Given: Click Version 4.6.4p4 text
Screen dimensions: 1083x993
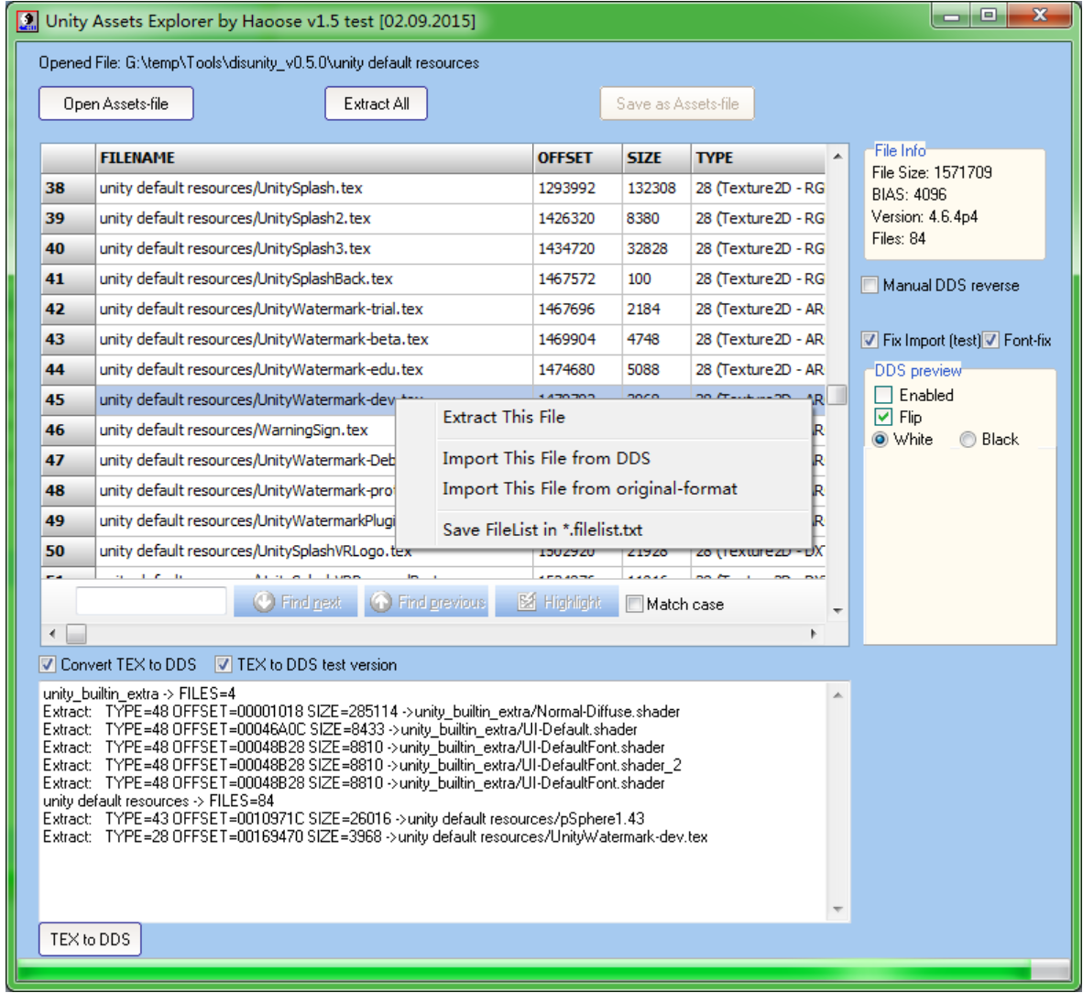Looking at the screenshot, I should [924, 217].
